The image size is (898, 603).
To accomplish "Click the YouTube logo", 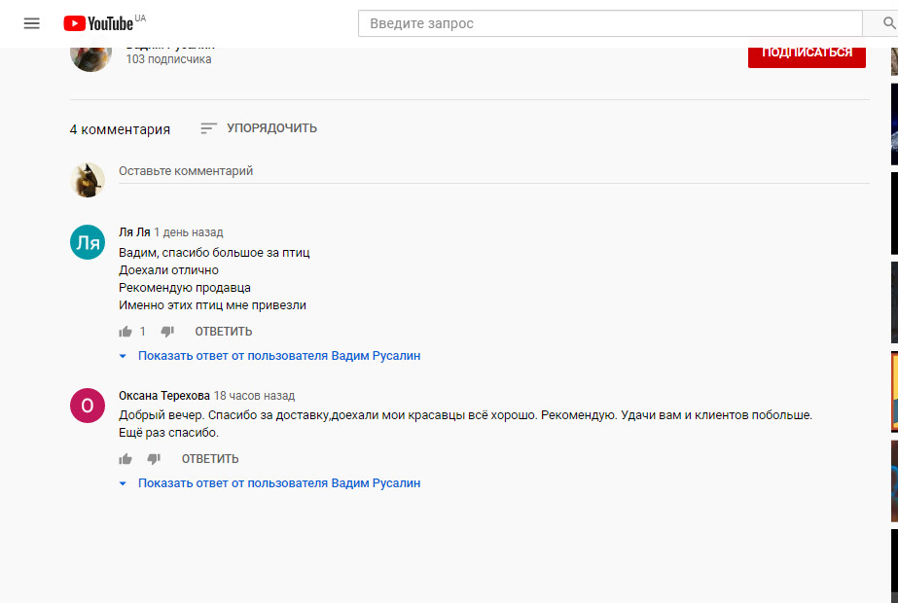I will pos(98,23).
